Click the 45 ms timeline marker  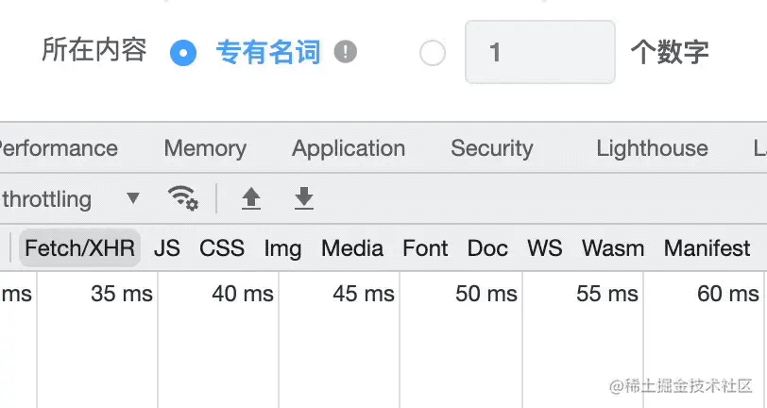[x=364, y=294]
